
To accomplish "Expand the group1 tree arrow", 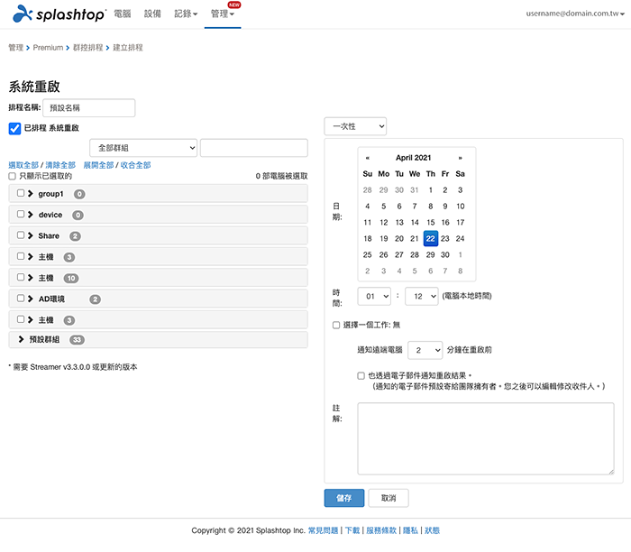I will pyautogui.click(x=32, y=194).
